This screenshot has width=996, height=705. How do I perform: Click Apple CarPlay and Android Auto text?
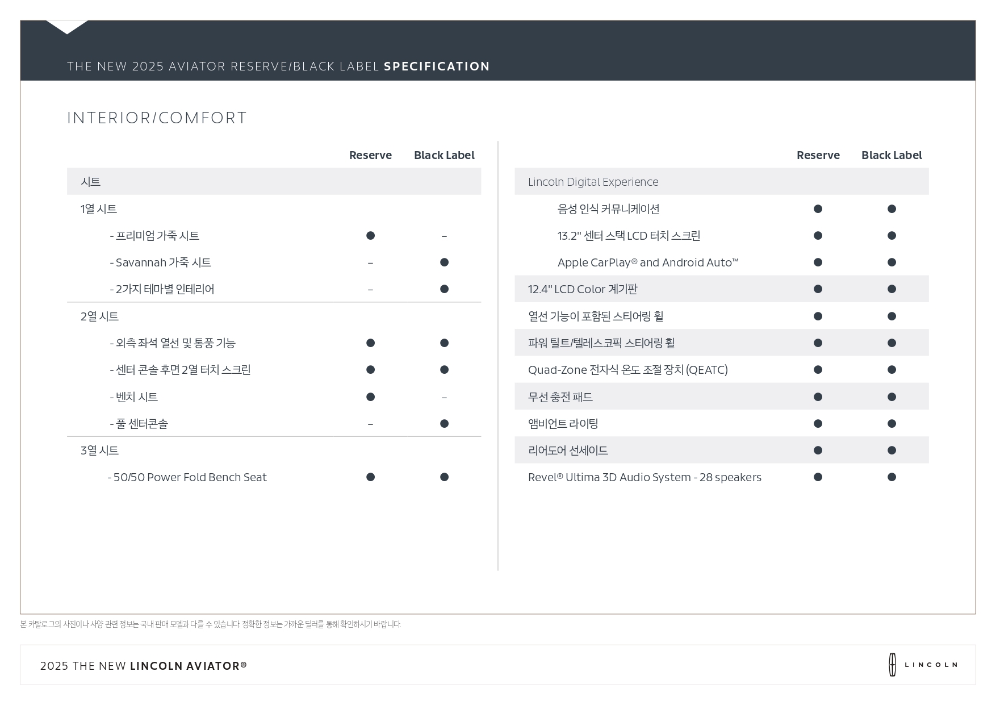click(648, 262)
